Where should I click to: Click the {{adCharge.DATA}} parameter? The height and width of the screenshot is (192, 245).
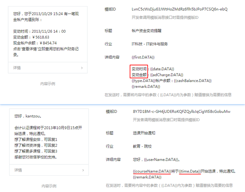tap(167, 75)
